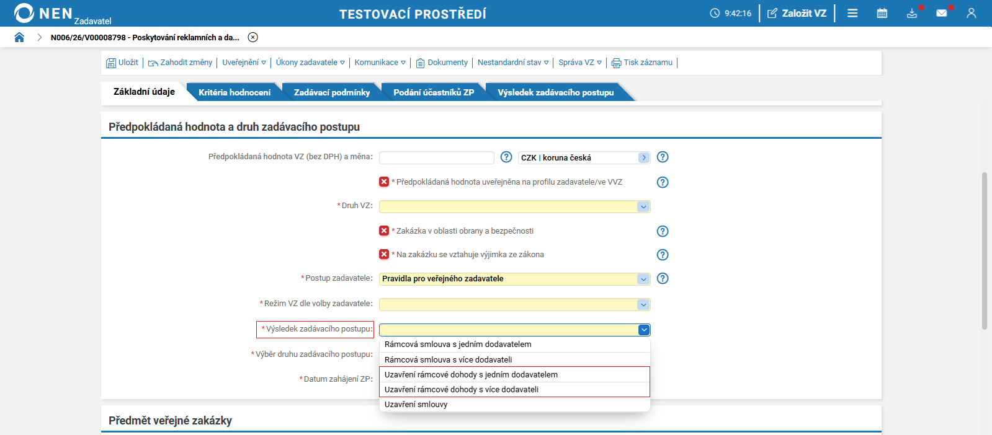Switch to Zadávací podmínky tab
This screenshot has height=435, width=992.
point(332,92)
